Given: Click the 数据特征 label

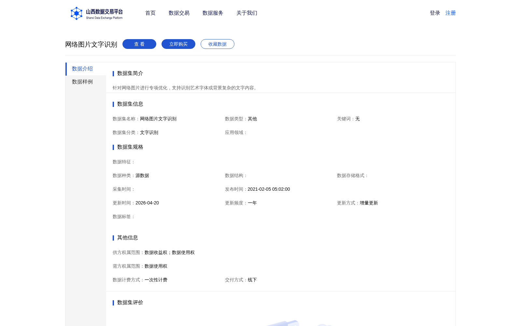Looking at the screenshot, I should 124,162.
